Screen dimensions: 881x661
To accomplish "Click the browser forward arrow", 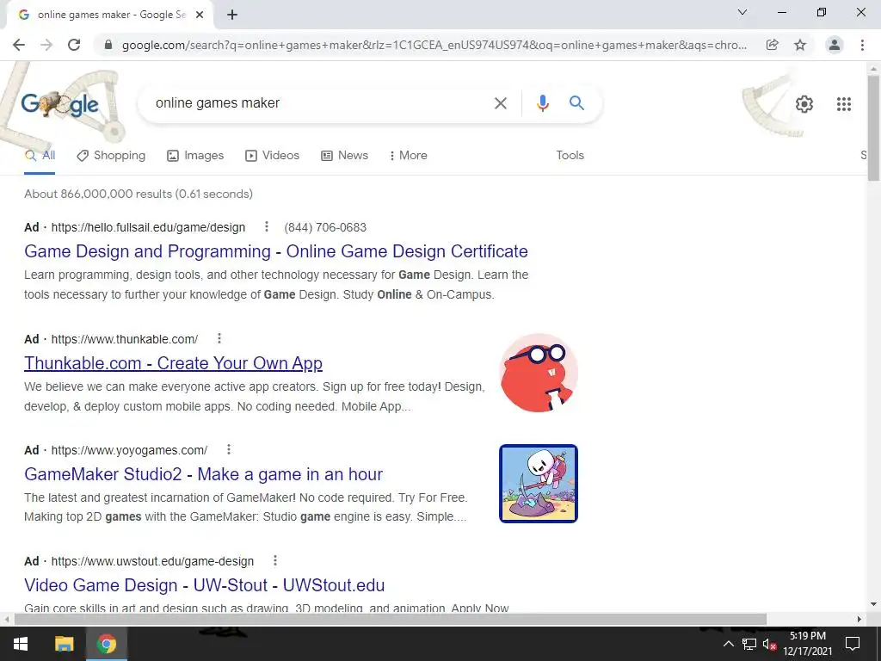I will [x=46, y=45].
